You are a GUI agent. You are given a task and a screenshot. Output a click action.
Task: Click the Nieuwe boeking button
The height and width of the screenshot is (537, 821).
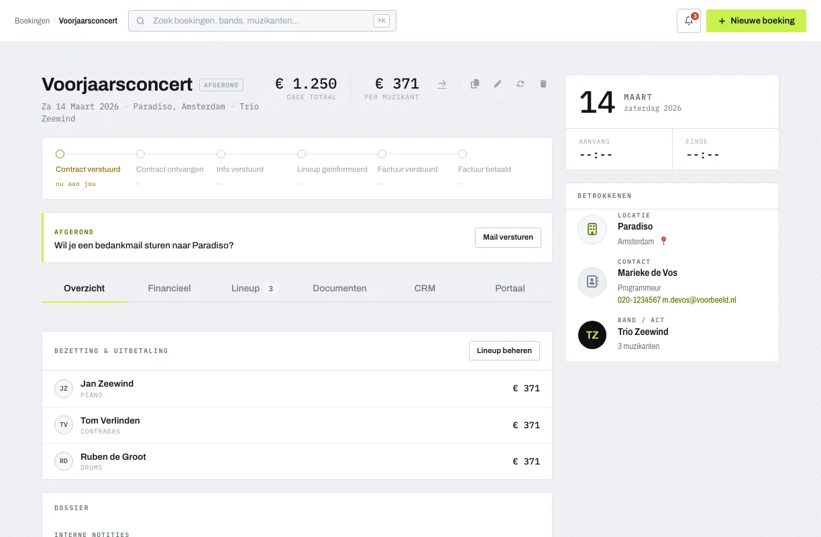coord(756,21)
